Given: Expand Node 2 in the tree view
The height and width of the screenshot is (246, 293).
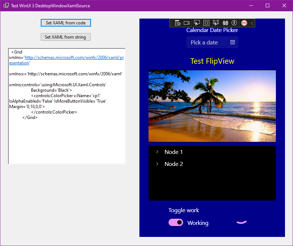Looking at the screenshot, I should click(157, 164).
